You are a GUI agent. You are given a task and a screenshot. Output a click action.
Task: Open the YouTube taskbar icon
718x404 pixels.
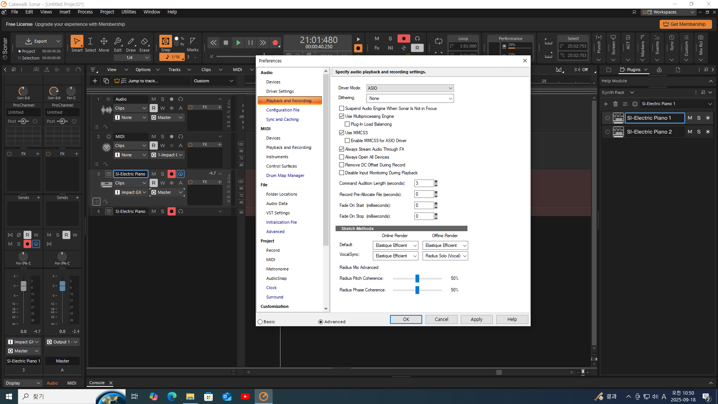pyautogui.click(x=245, y=397)
